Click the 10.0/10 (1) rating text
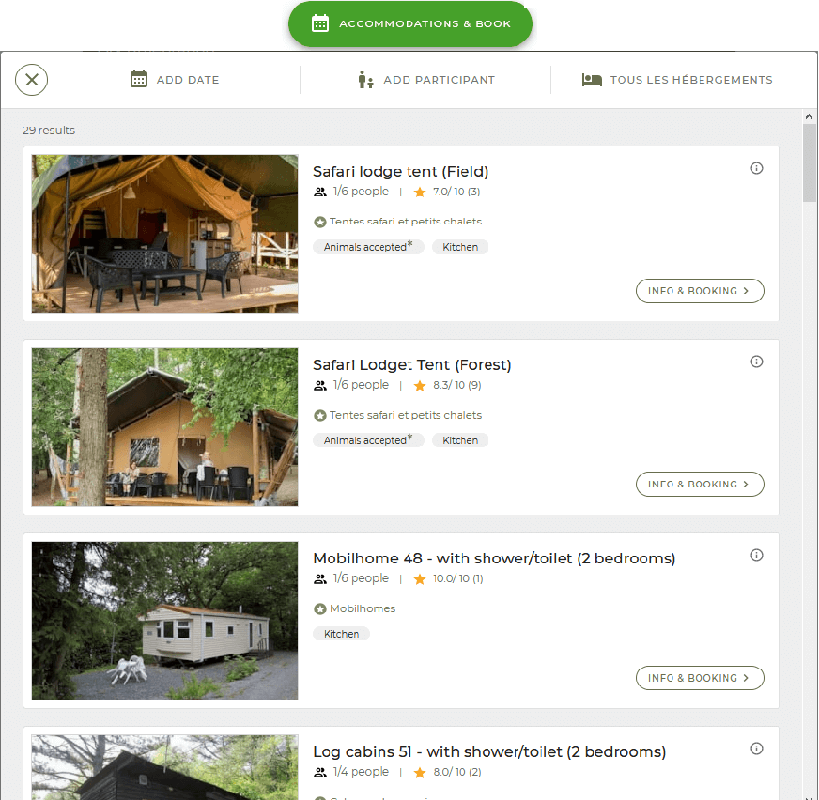The height and width of the screenshot is (800, 819). coord(458,578)
